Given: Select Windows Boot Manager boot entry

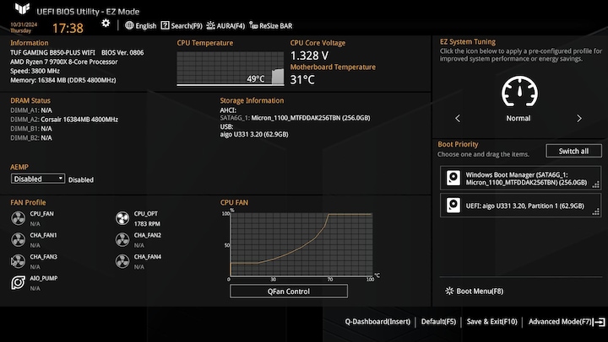Looking at the screenshot, I should click(520, 178).
